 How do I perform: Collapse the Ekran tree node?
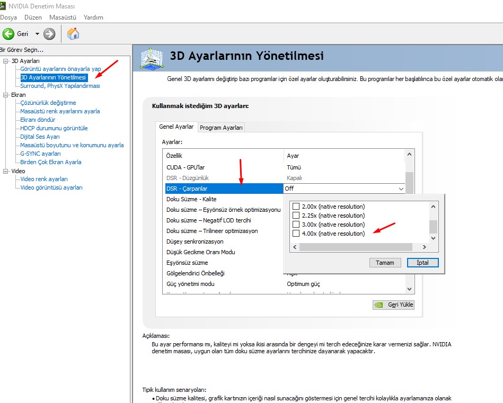[5, 95]
